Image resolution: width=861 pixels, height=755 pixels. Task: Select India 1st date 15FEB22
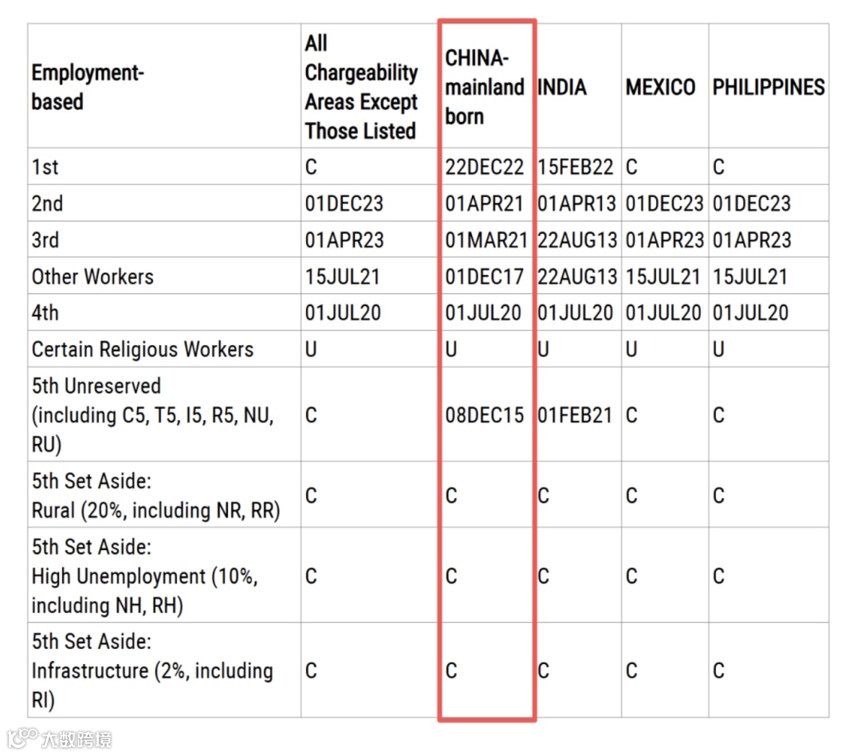pyautogui.click(x=575, y=167)
